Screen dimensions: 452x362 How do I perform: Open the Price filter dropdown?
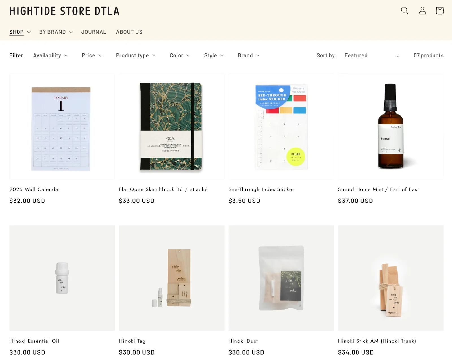click(x=92, y=55)
